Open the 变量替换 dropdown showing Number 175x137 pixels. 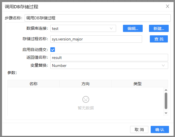tap(109, 66)
